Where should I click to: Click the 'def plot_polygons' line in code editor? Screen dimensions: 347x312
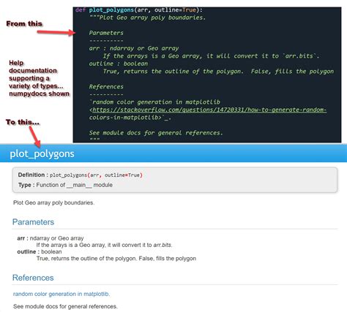(139, 10)
